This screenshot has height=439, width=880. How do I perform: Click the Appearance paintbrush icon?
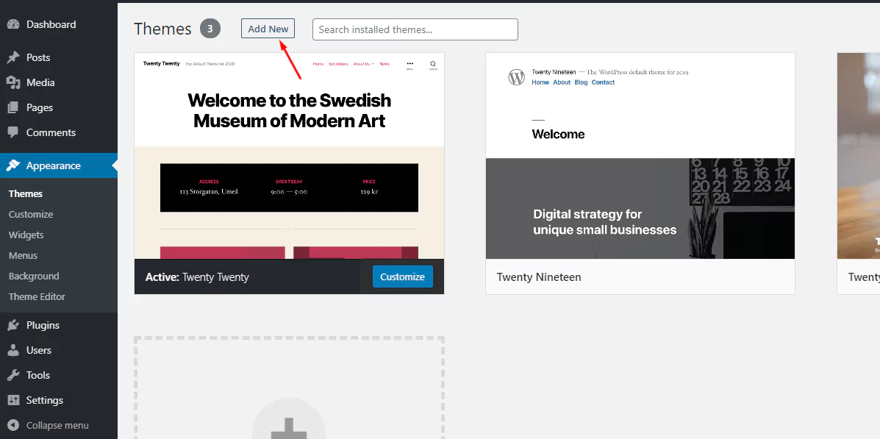click(x=13, y=166)
